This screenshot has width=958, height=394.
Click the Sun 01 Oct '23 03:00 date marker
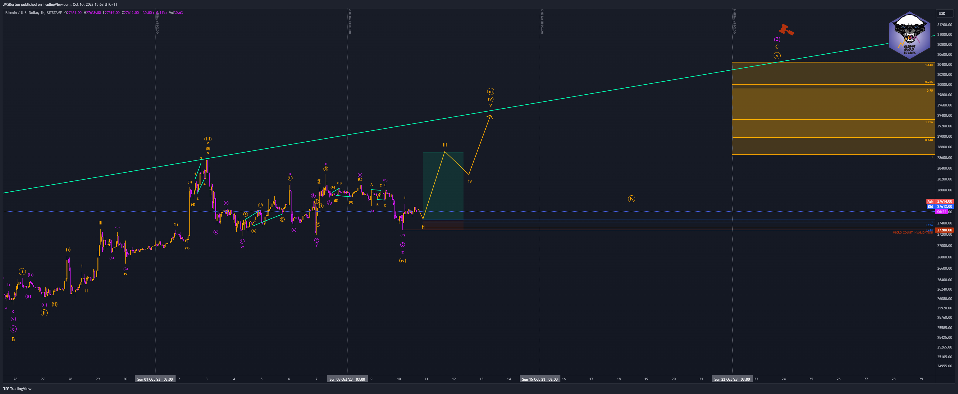155,379
